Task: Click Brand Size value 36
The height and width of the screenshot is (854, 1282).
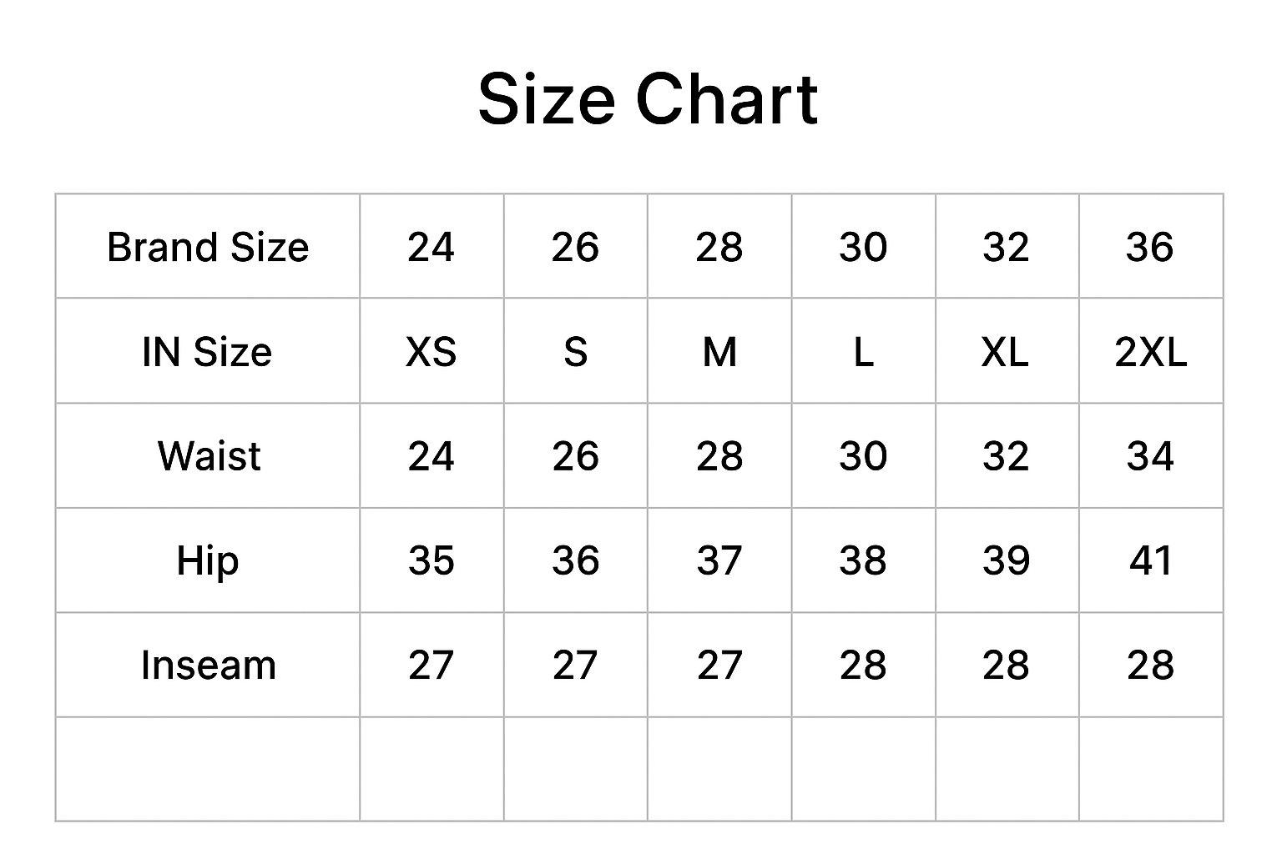Action: pos(1150,248)
